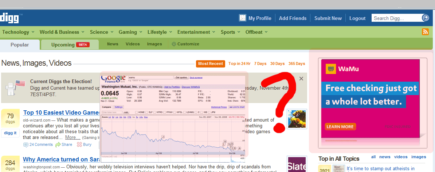This screenshot has width=435, height=172.
Task: Click the WaMu logo in ad
Action: [342, 69]
